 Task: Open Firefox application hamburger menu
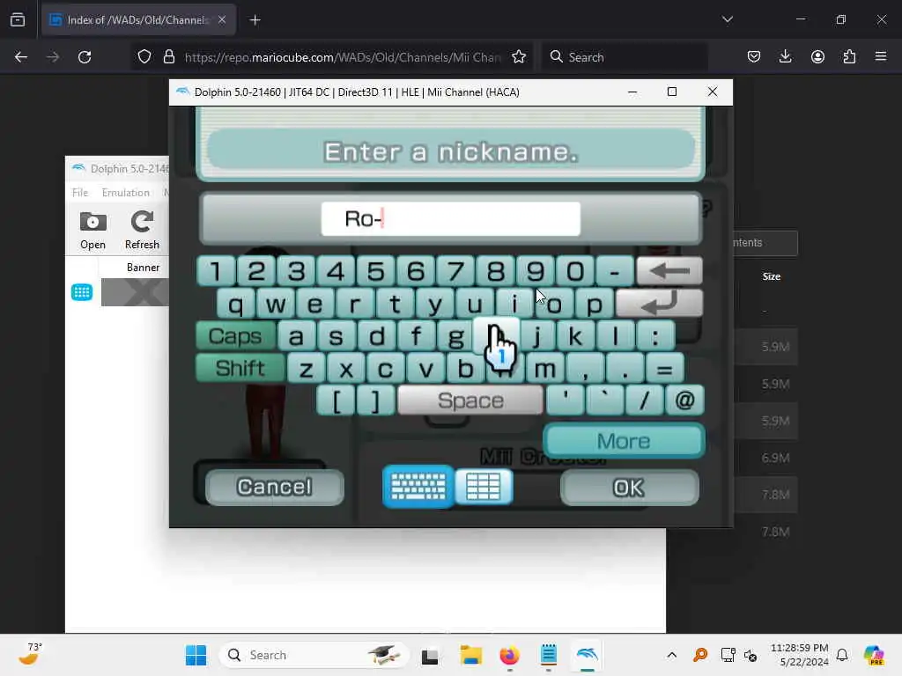(x=881, y=56)
